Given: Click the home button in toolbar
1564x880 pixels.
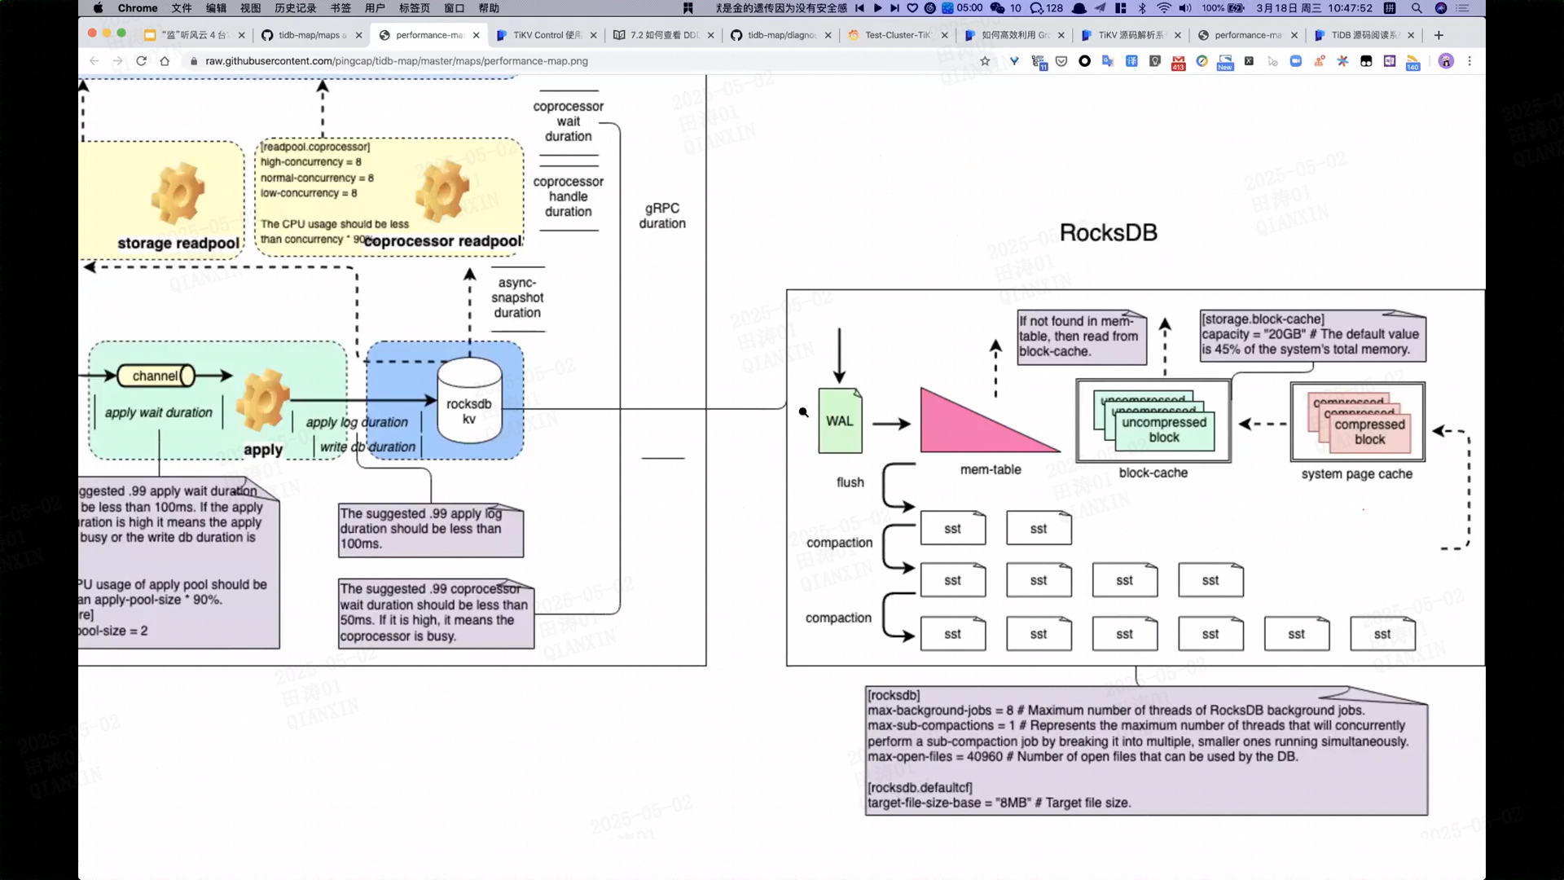Looking at the screenshot, I should 165,61.
